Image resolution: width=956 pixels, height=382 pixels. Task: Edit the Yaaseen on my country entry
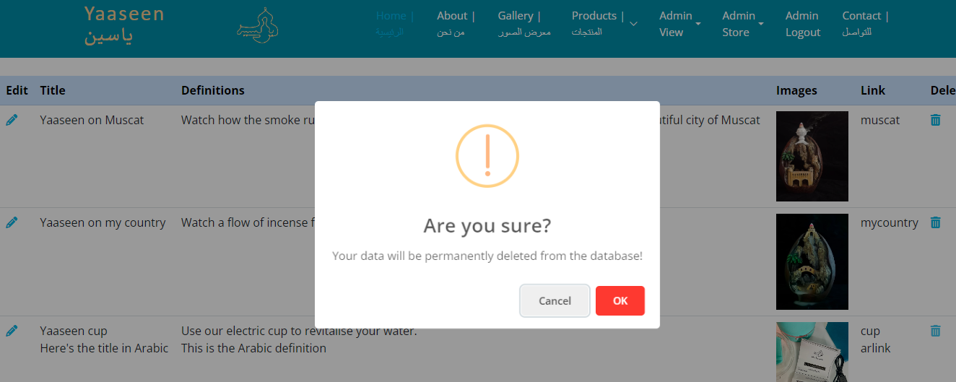click(x=12, y=222)
